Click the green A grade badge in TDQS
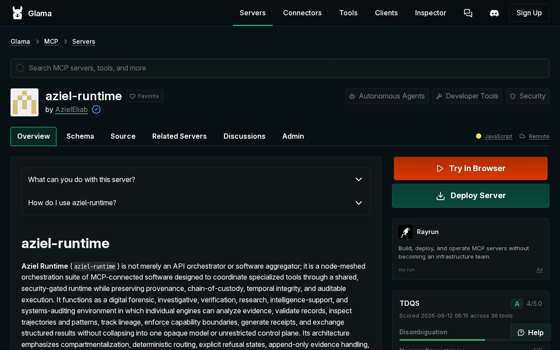Screen dimensions: 560x350 pyautogui.click(x=517, y=304)
